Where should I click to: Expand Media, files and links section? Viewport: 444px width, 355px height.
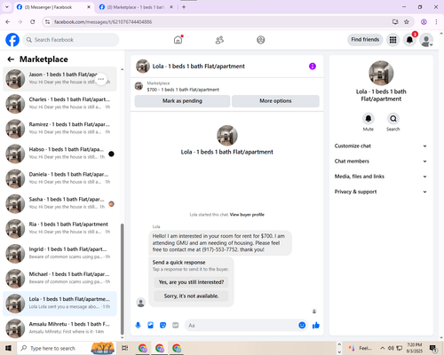(381, 177)
